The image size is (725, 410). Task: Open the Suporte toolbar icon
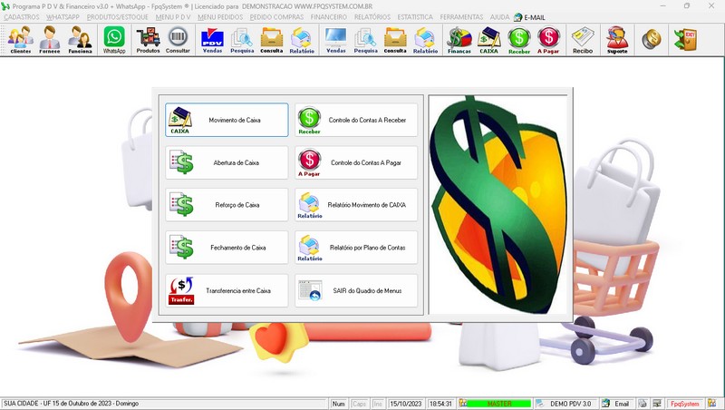[617, 40]
